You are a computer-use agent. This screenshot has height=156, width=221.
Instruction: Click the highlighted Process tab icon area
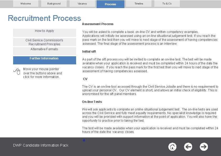point(110,4)
